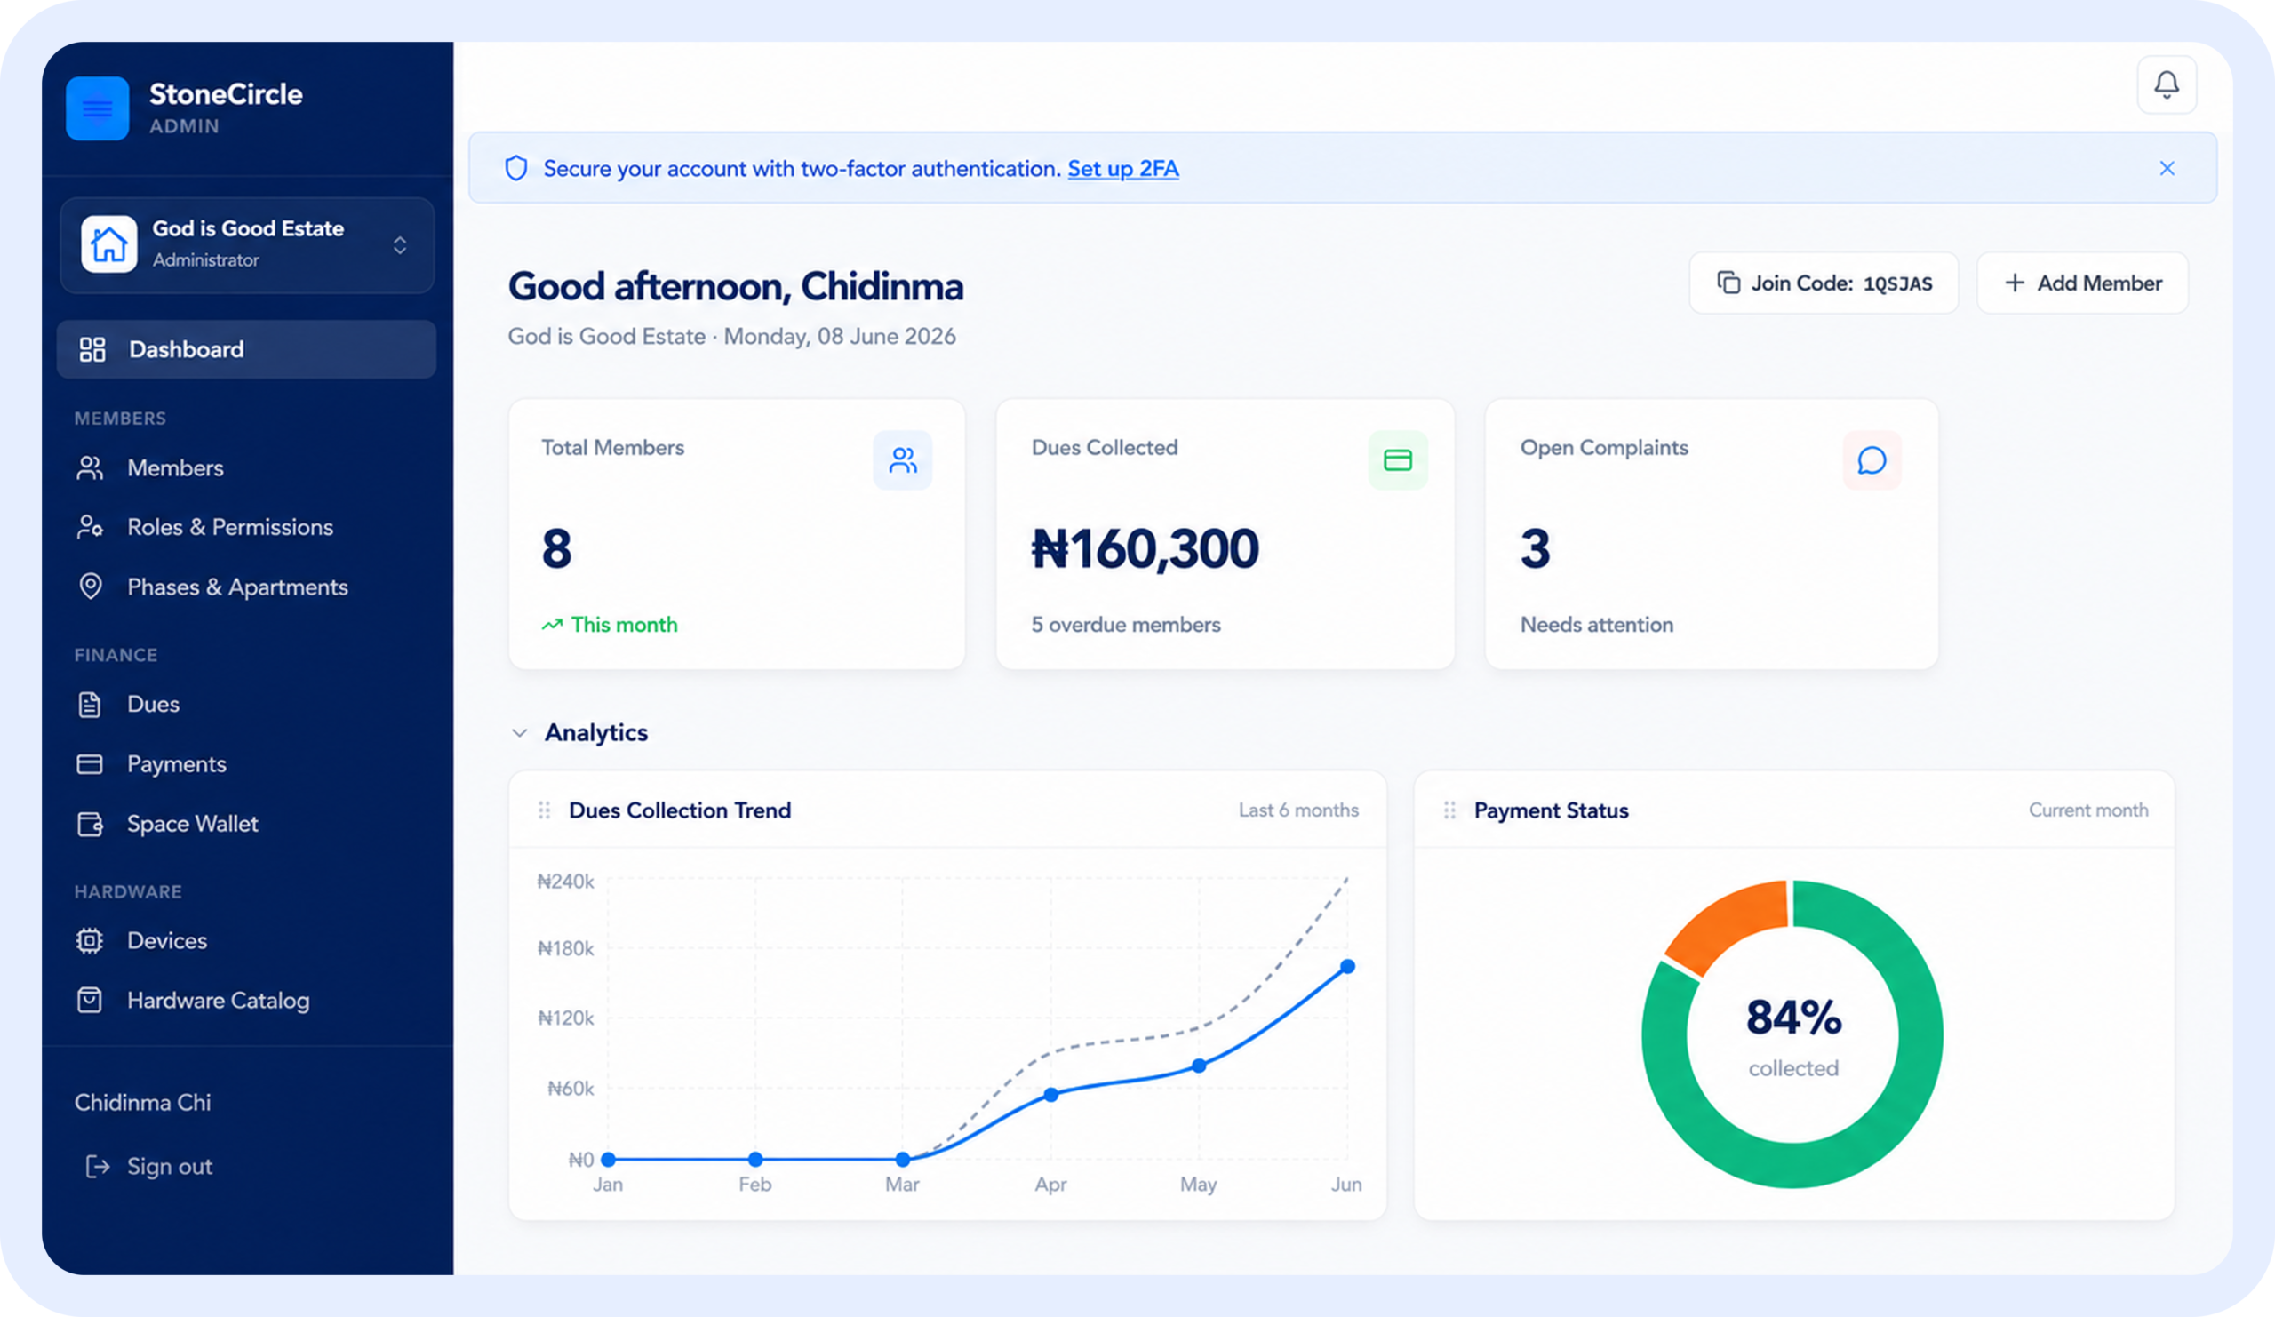2275x1317 pixels.
Task: Click the Add Member button
Action: coord(2083,283)
